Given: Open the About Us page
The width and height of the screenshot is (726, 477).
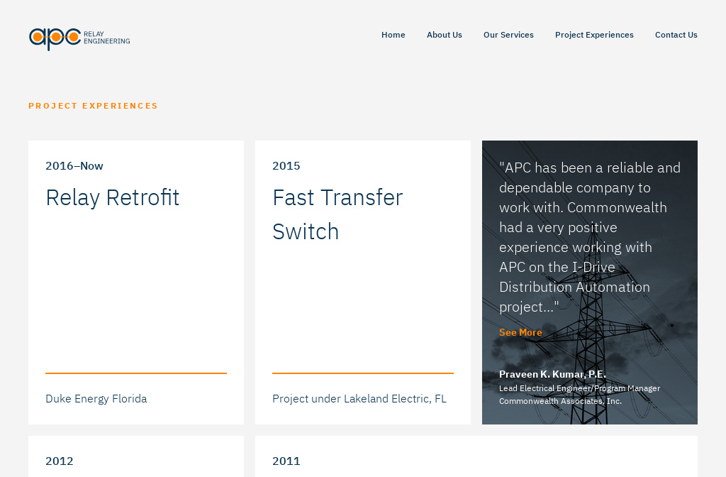Looking at the screenshot, I should [444, 34].
